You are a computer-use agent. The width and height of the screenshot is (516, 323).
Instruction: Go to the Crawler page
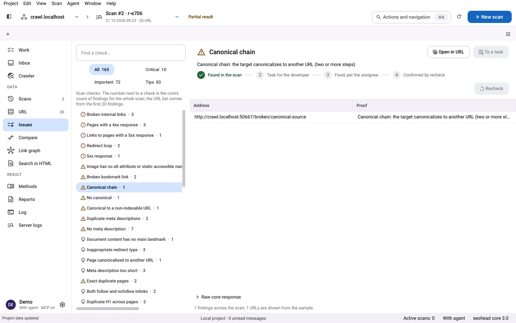coord(35,76)
